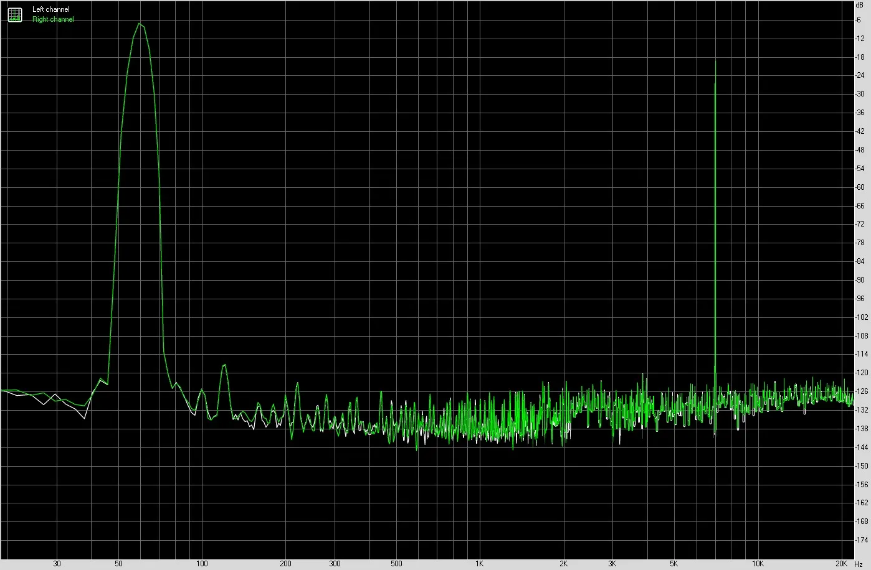The width and height of the screenshot is (871, 570).
Task: Click the '-144' dB axis label
Action: (x=860, y=447)
